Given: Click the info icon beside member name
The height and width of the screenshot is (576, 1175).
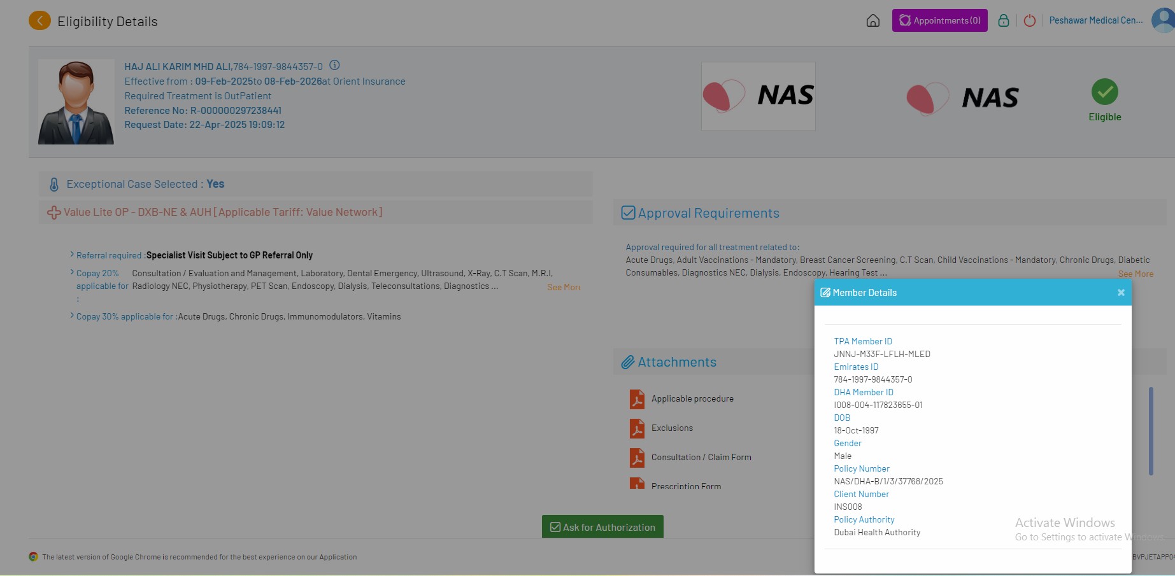Looking at the screenshot, I should point(334,66).
